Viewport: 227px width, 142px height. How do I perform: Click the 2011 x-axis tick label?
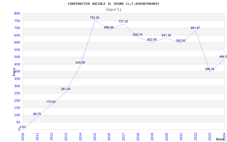[37, 137]
